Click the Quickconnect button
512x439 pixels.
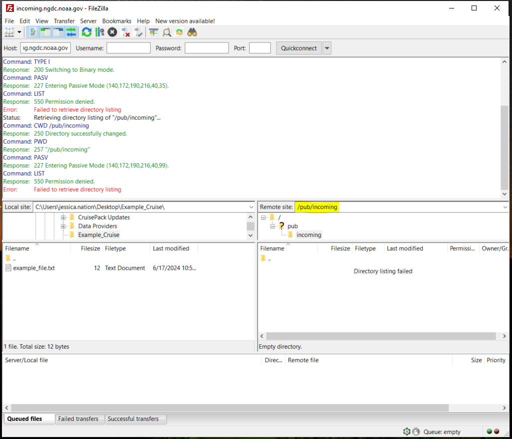[299, 48]
